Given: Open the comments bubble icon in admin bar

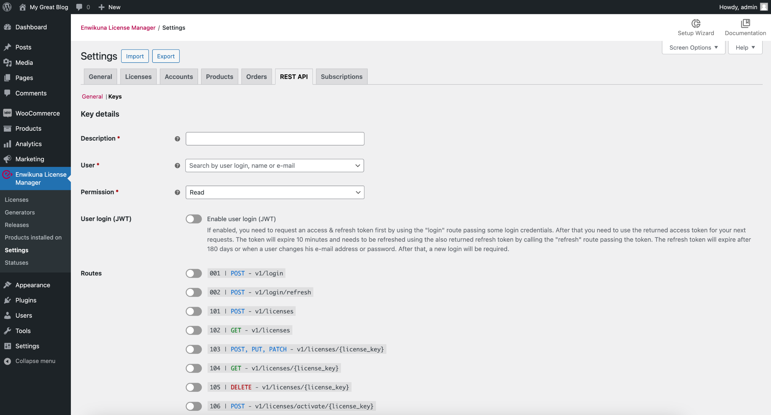Looking at the screenshot, I should click(x=79, y=7).
